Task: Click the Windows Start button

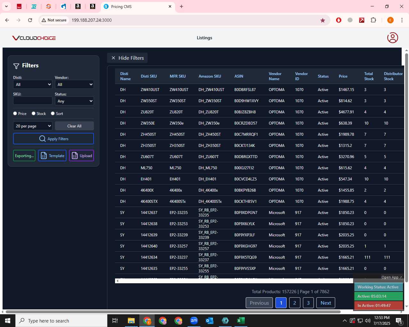Action: [8, 321]
